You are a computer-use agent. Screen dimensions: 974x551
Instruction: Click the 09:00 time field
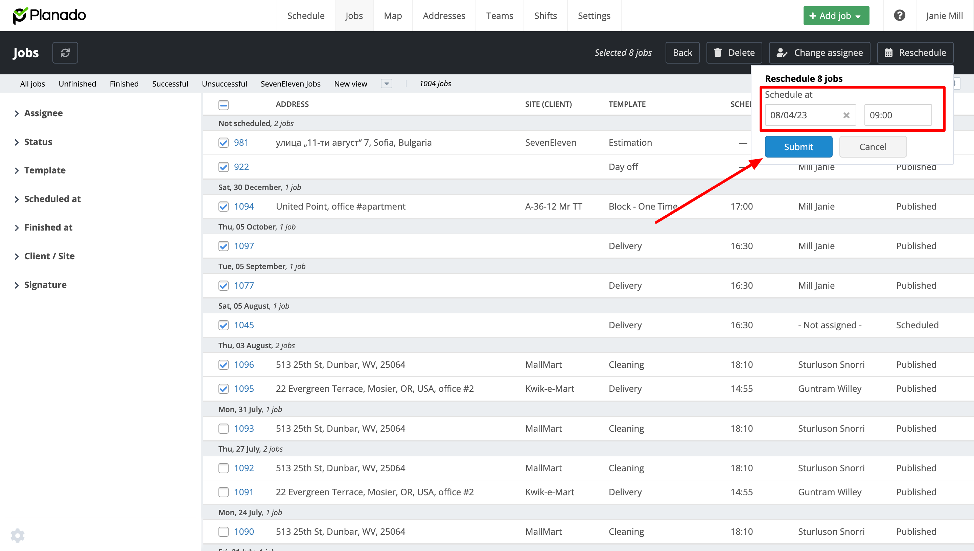[x=898, y=115]
